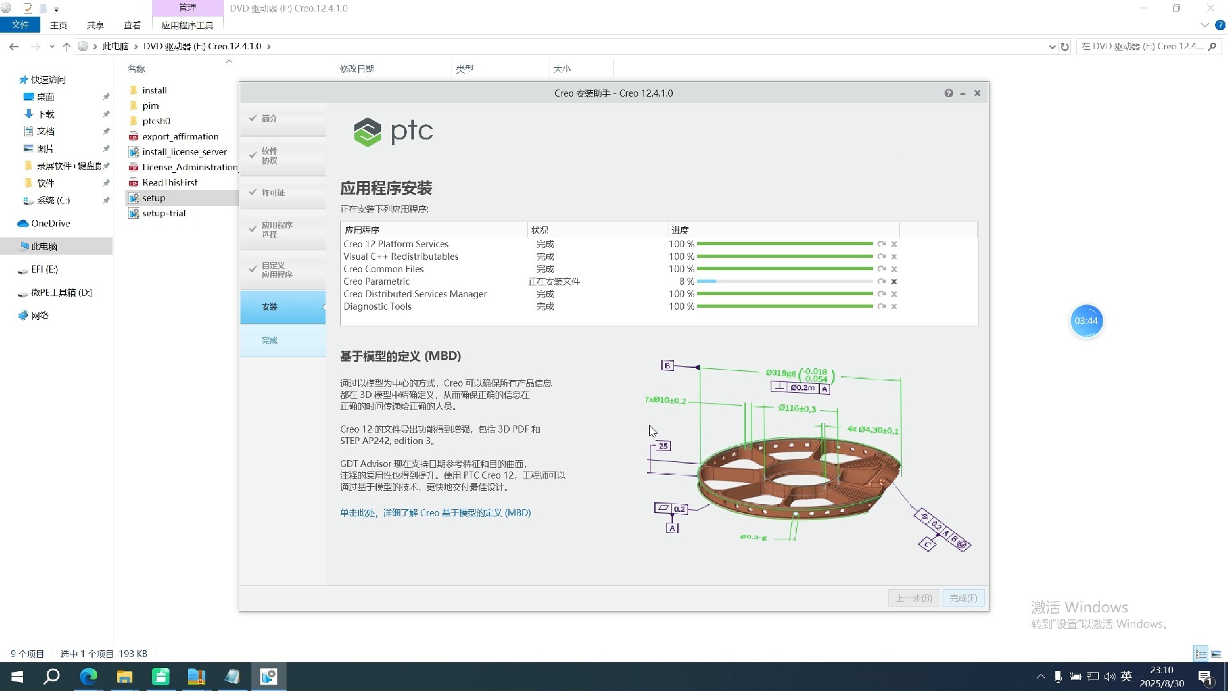
Task: Switch Explorer to details view
Action: [1200, 654]
